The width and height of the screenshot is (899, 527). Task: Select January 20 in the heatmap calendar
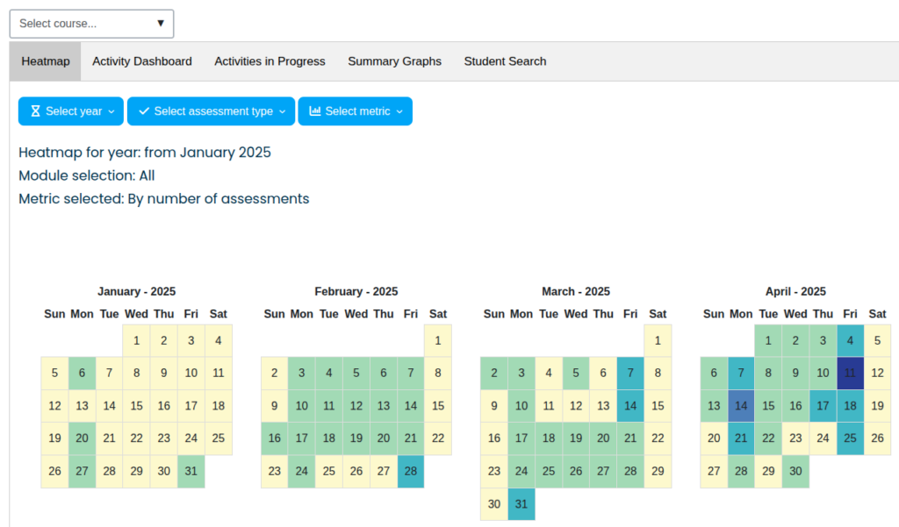[82, 438]
